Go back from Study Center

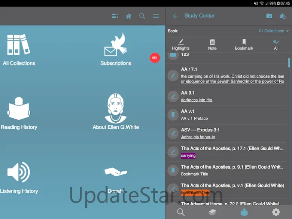(175, 16)
